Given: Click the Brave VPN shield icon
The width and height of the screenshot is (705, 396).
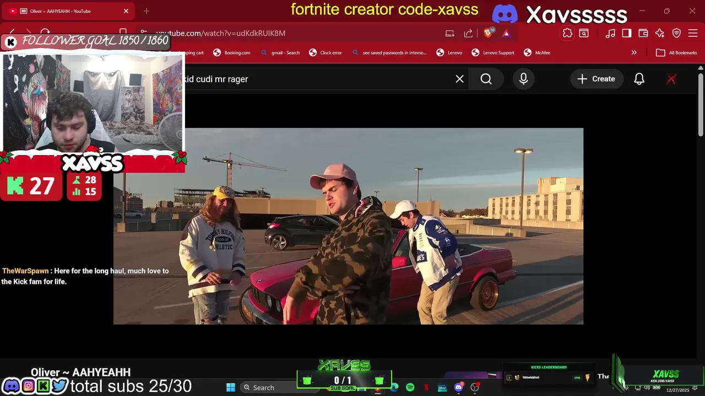Looking at the screenshot, I should point(676,33).
